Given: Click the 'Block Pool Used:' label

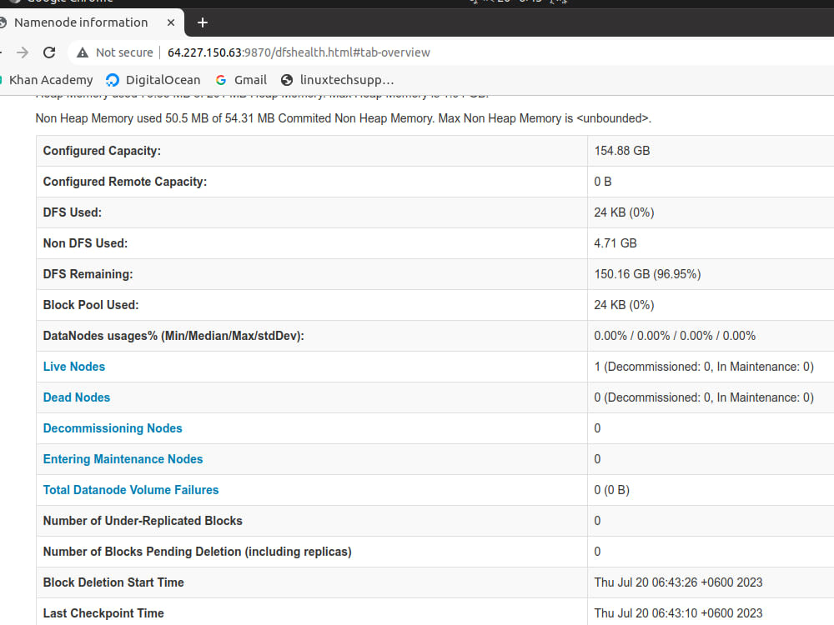Looking at the screenshot, I should click(x=91, y=305).
